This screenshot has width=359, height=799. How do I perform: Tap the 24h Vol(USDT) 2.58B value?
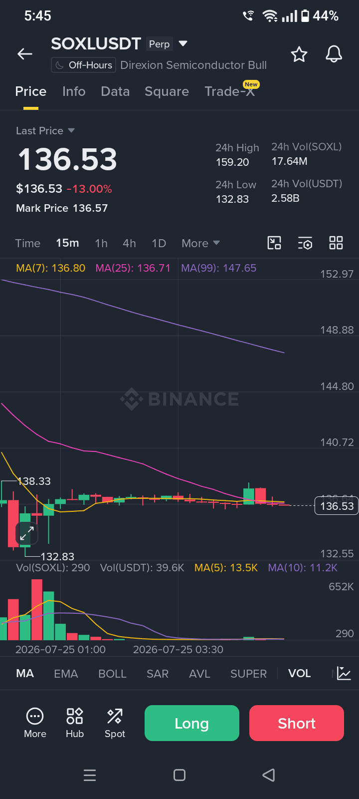(x=285, y=198)
